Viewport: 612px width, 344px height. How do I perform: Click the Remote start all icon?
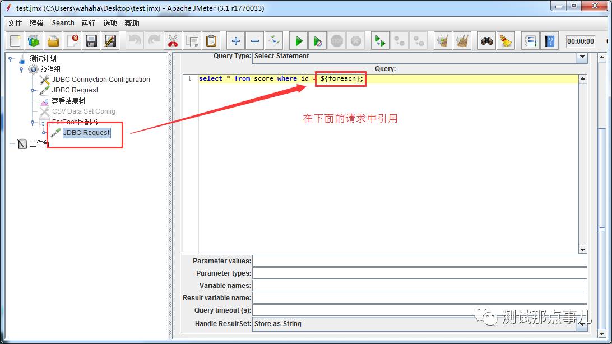click(380, 40)
